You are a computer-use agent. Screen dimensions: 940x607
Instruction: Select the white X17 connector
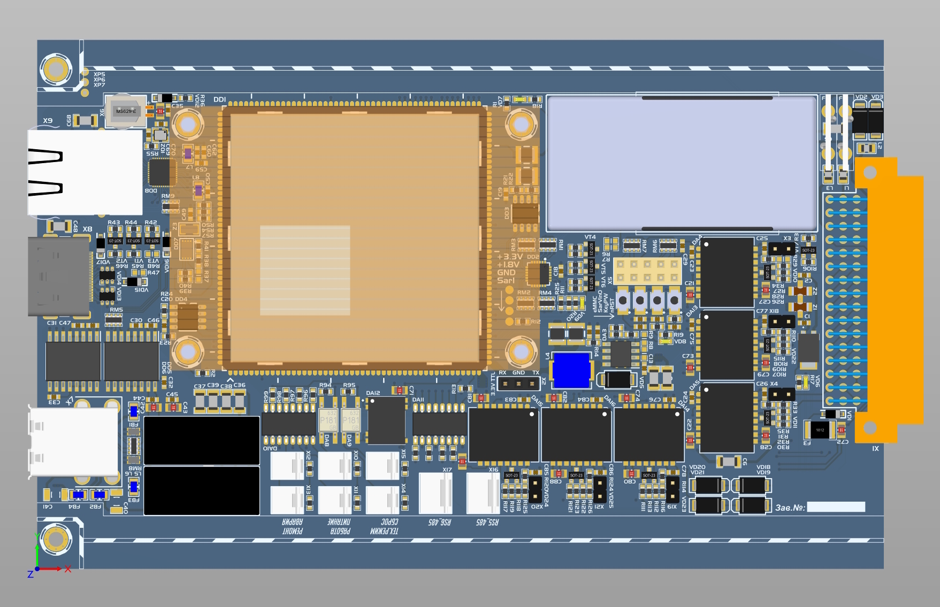[x=435, y=493]
